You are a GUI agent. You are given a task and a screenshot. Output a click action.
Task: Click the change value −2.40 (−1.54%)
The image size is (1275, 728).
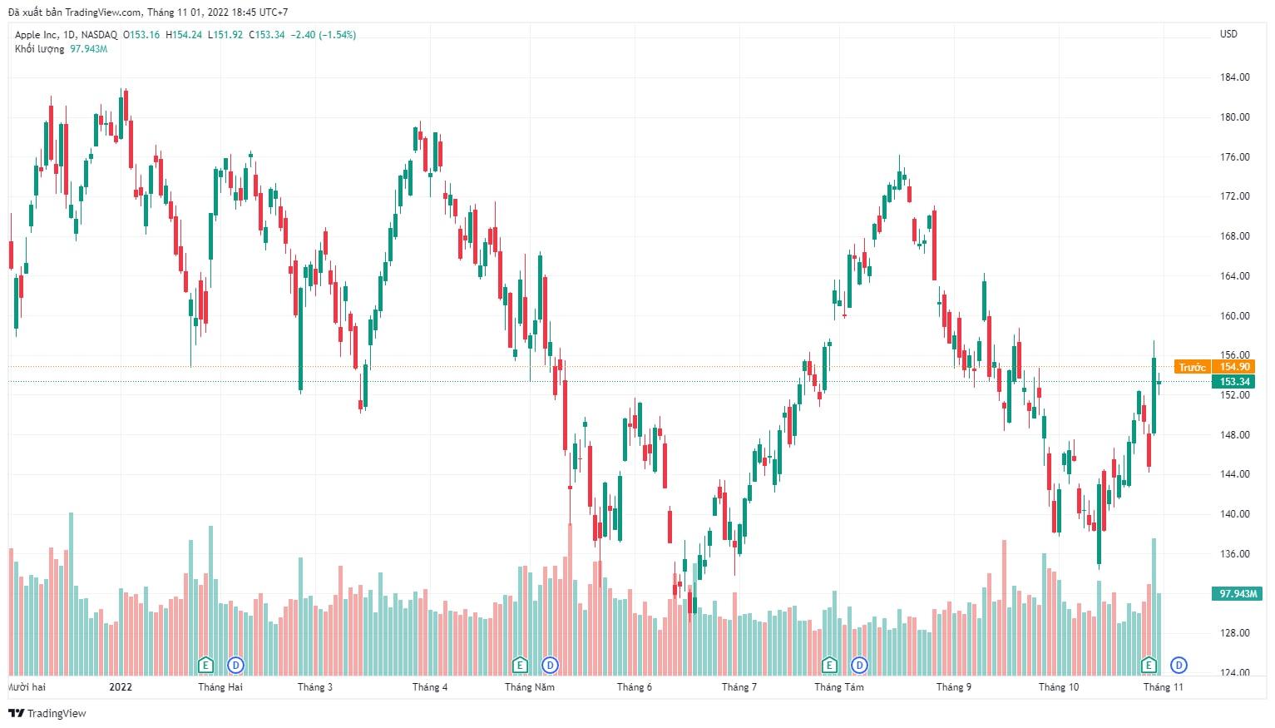(324, 35)
